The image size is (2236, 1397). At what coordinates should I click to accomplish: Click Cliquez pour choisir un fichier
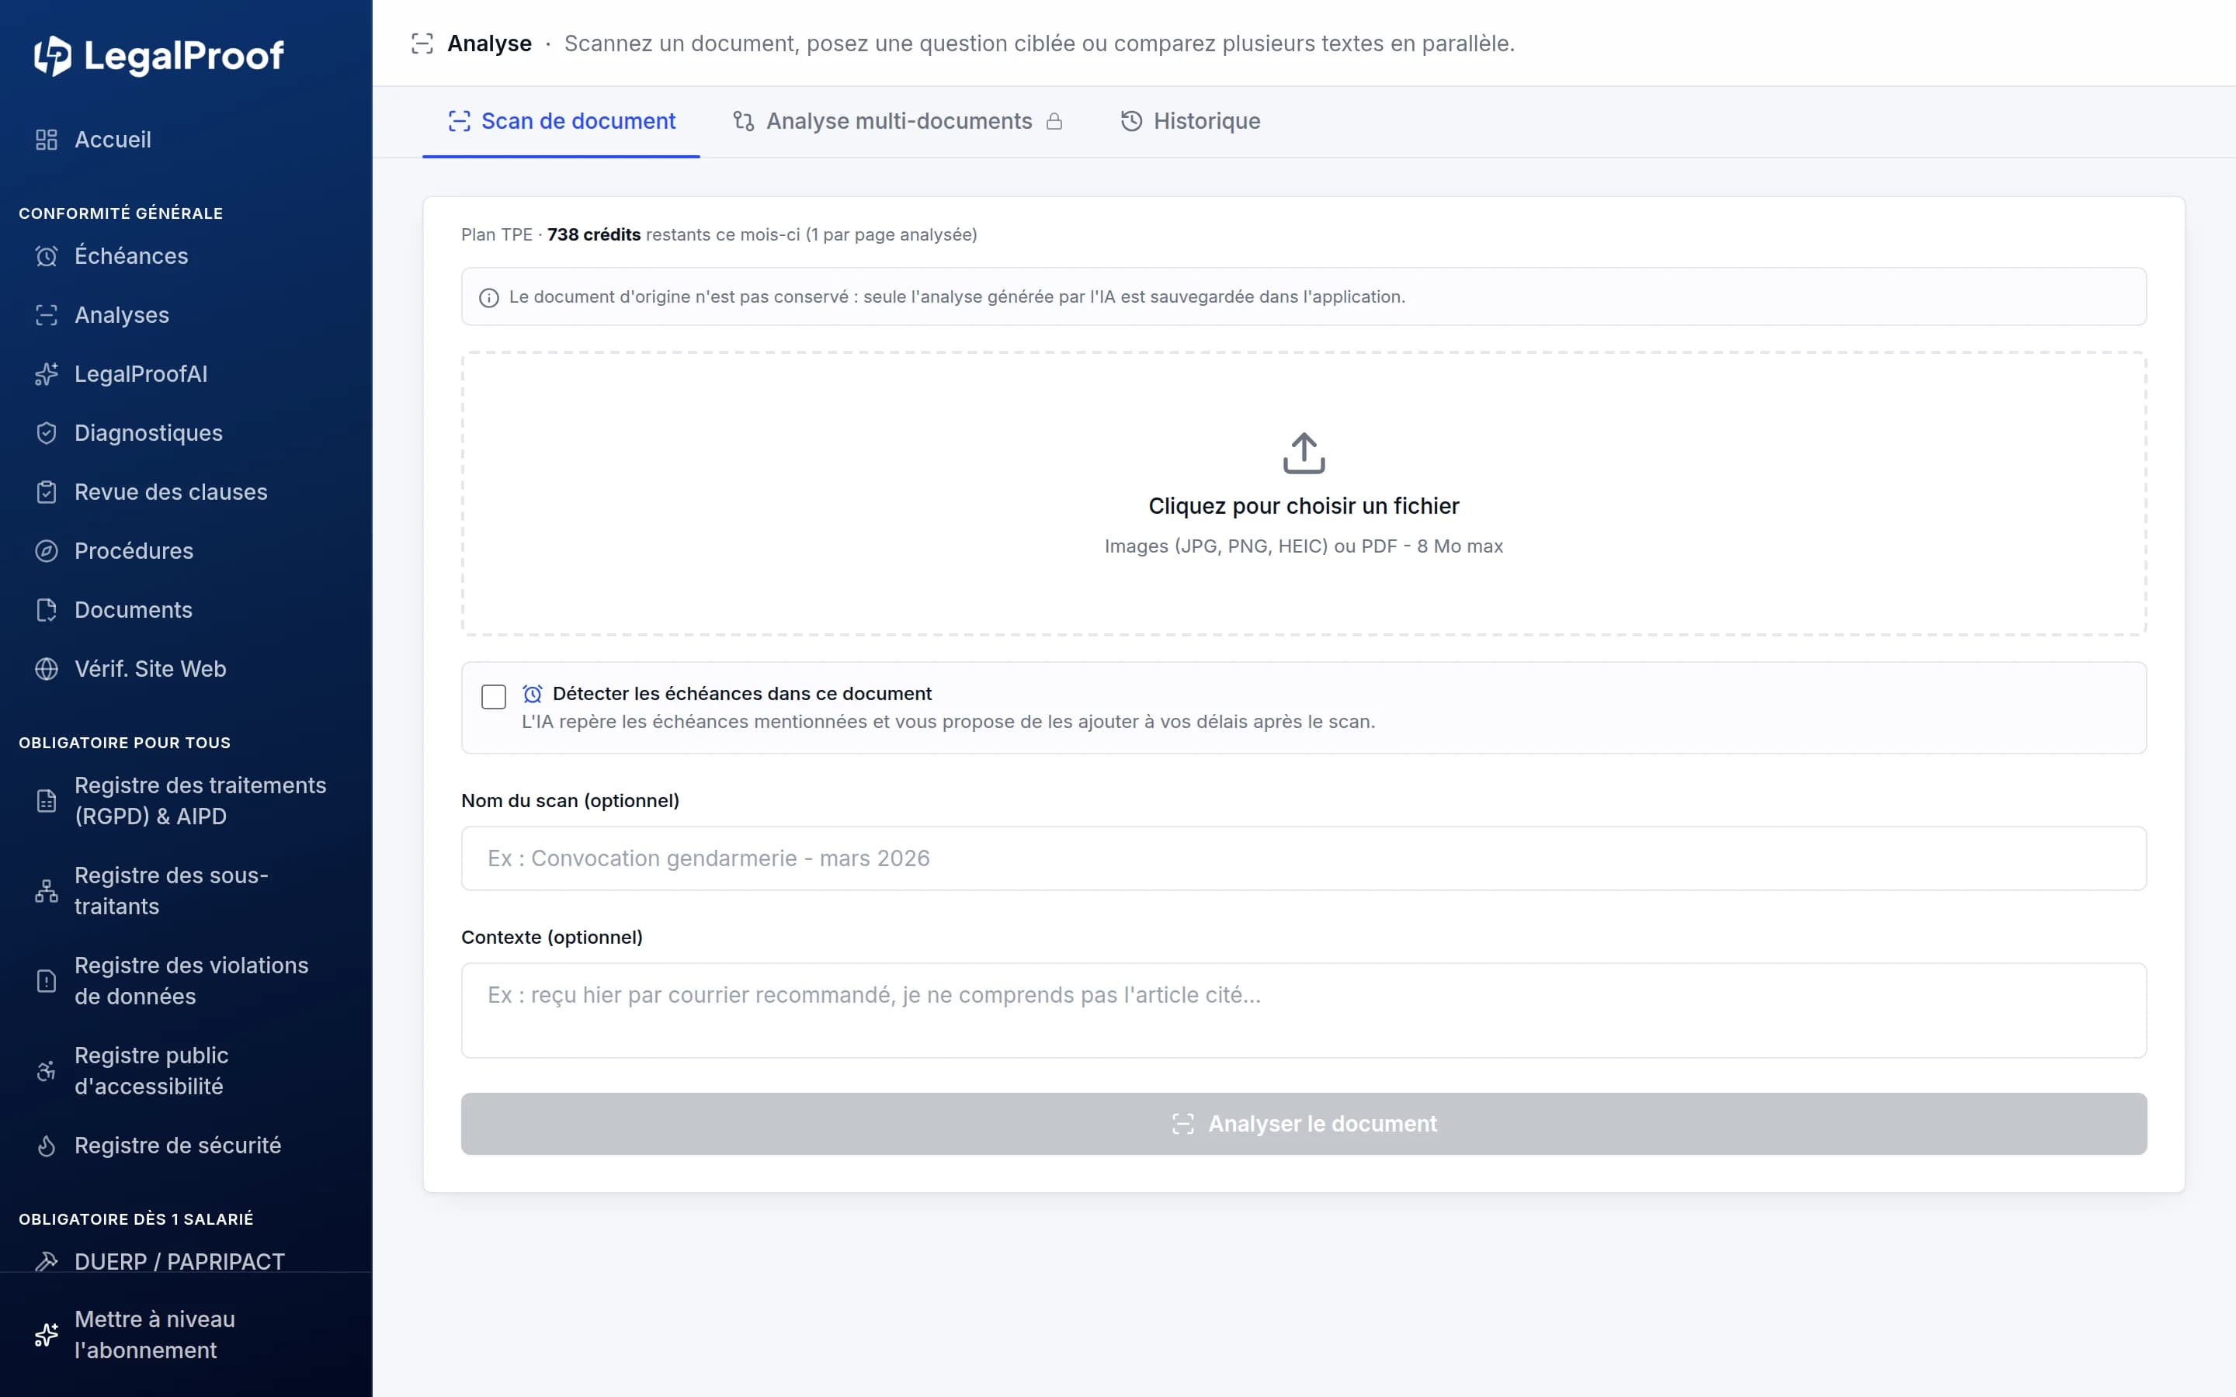point(1304,506)
